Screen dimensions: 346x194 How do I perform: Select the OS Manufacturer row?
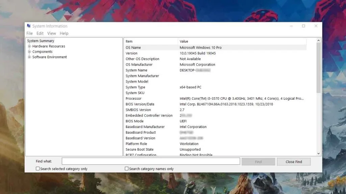216,65
